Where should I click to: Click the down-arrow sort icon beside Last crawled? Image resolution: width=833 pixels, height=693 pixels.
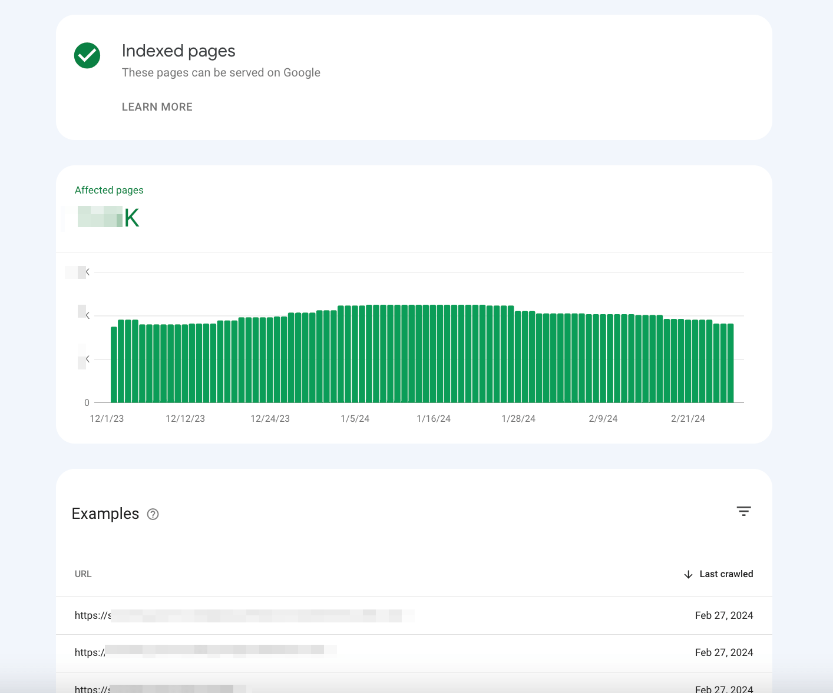(688, 574)
